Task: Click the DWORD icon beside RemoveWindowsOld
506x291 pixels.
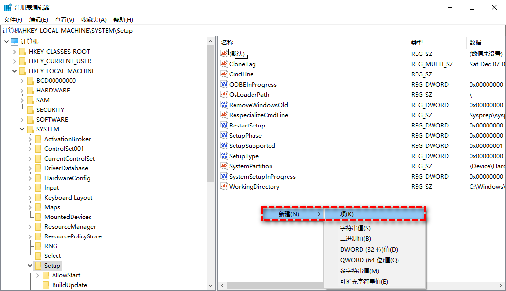Action: 225,105
